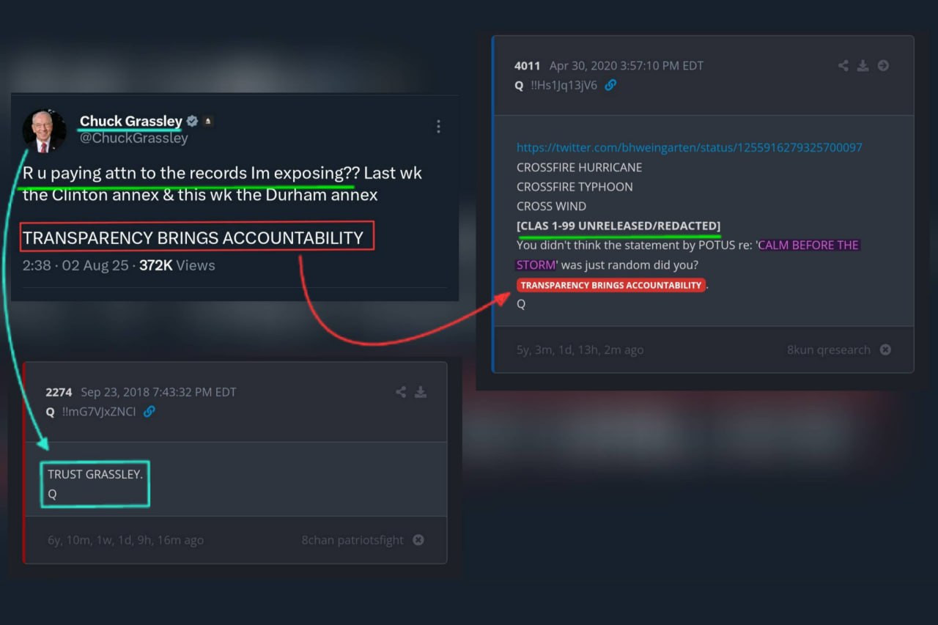Open the tweet's three-dot more menu
Screen dimensions: 938x625
[438, 127]
